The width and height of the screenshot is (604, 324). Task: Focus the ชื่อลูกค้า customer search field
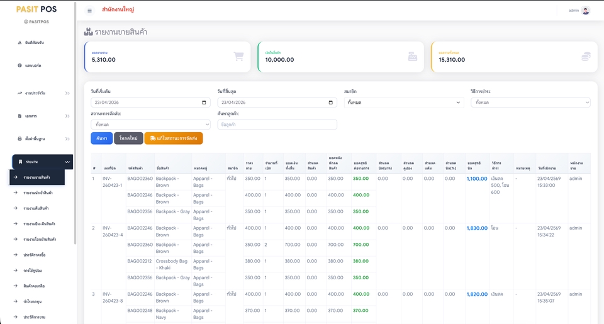coord(277,125)
